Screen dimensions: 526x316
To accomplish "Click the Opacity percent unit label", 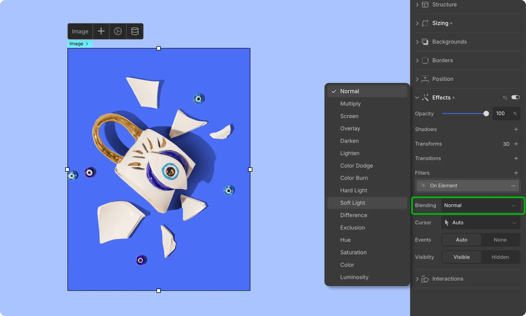I will click(515, 114).
